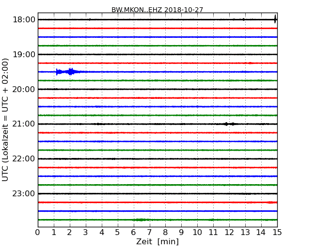
Task: Click the black spike at end of 18:00 trace
Action: (x=275, y=19)
